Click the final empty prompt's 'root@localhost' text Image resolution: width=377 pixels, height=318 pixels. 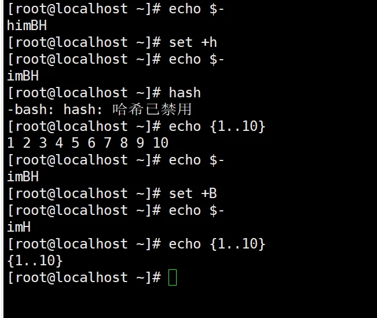pos(71,277)
